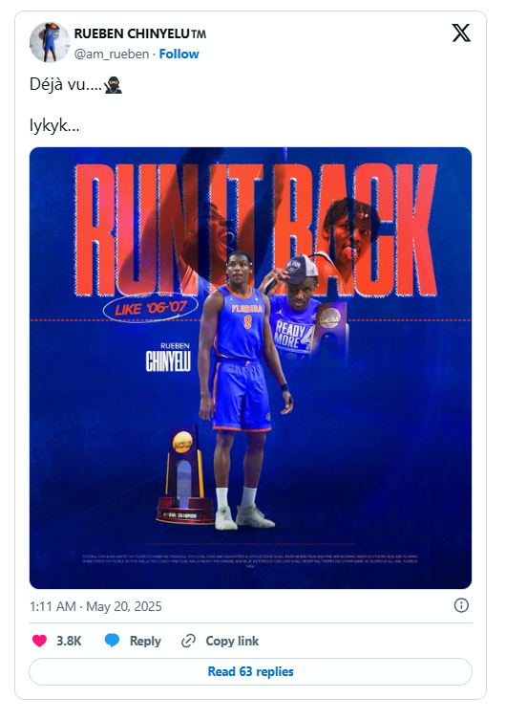Image resolution: width=506 pixels, height=720 pixels.
Task: Click the ninja emoji in tweet text
Action: pos(113,85)
